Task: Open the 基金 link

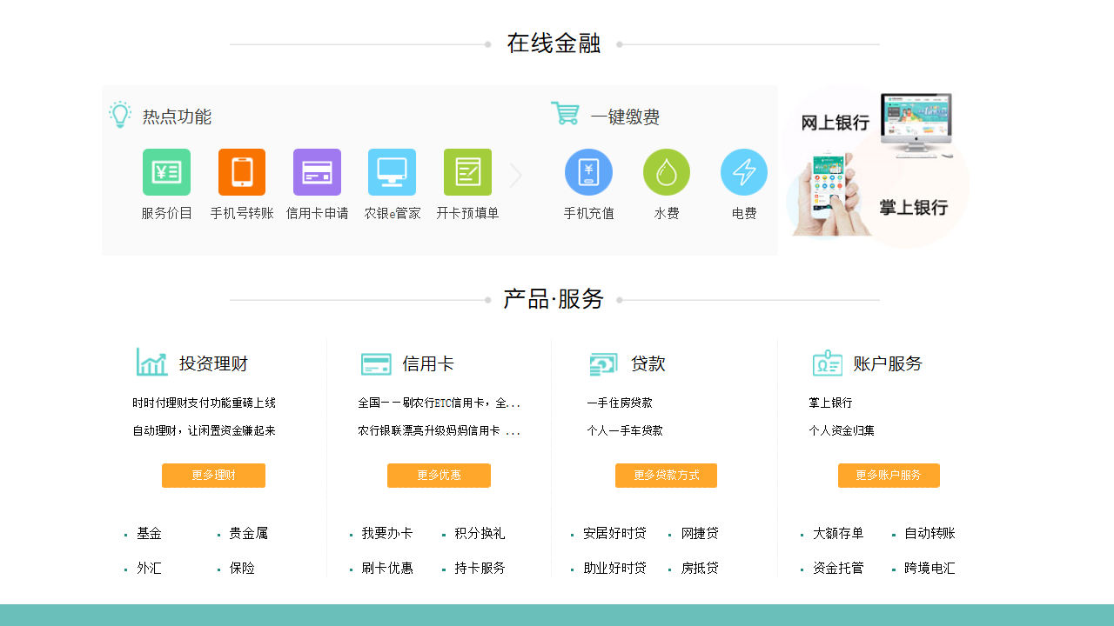Action: tap(148, 533)
